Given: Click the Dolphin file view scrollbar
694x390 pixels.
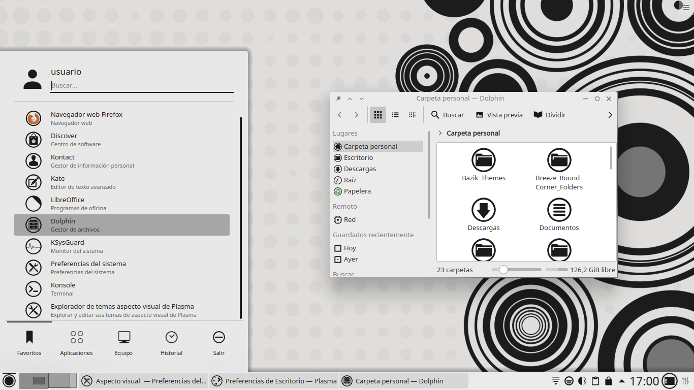Looking at the screenshot, I should coord(611,158).
